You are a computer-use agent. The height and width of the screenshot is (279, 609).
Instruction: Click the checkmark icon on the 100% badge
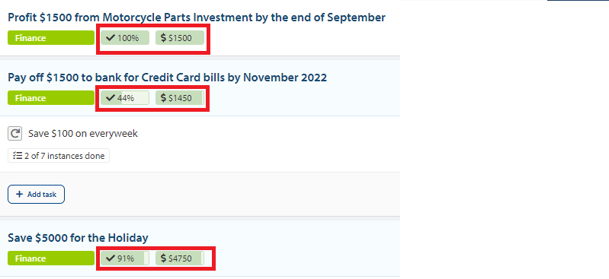coord(111,38)
